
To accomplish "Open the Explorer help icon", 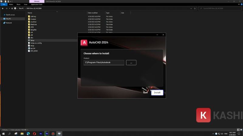I will (241, 5).
